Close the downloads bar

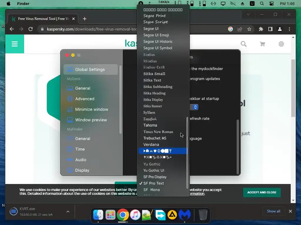point(290,211)
